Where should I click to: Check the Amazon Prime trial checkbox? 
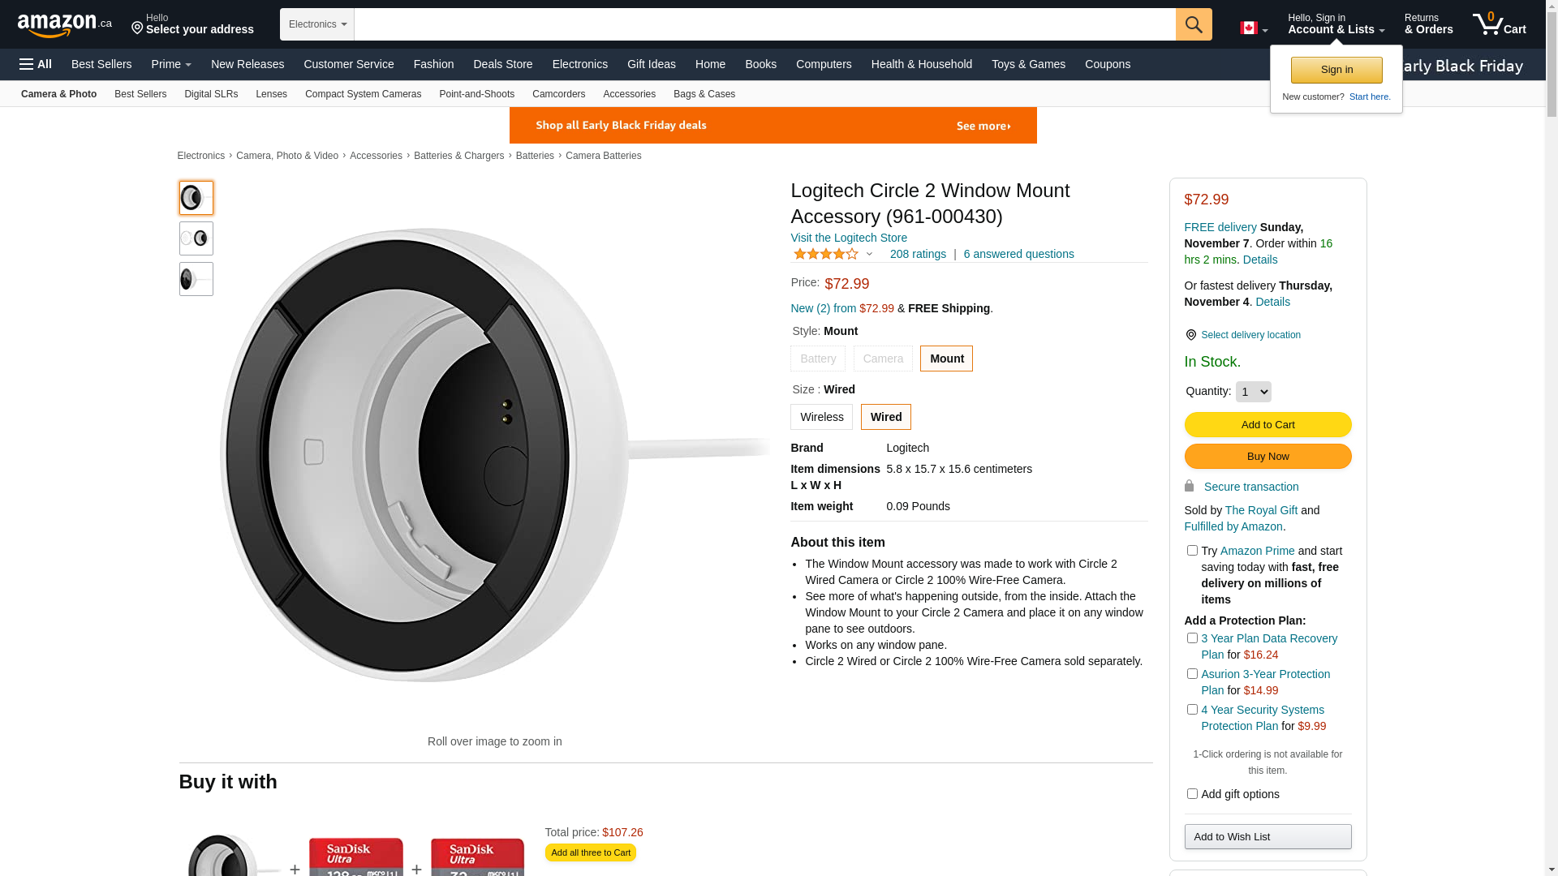point(1192,551)
